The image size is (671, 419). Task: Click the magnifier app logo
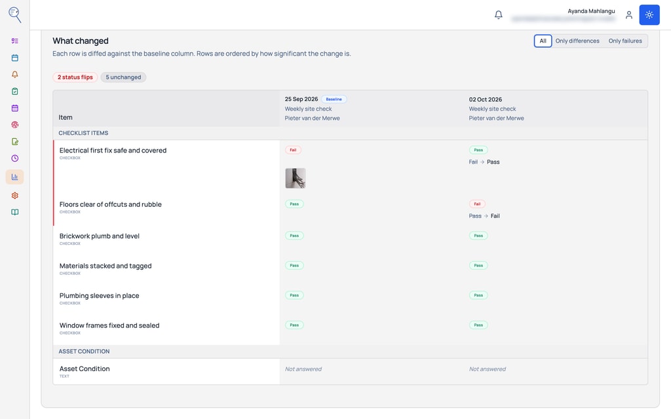[15, 14]
